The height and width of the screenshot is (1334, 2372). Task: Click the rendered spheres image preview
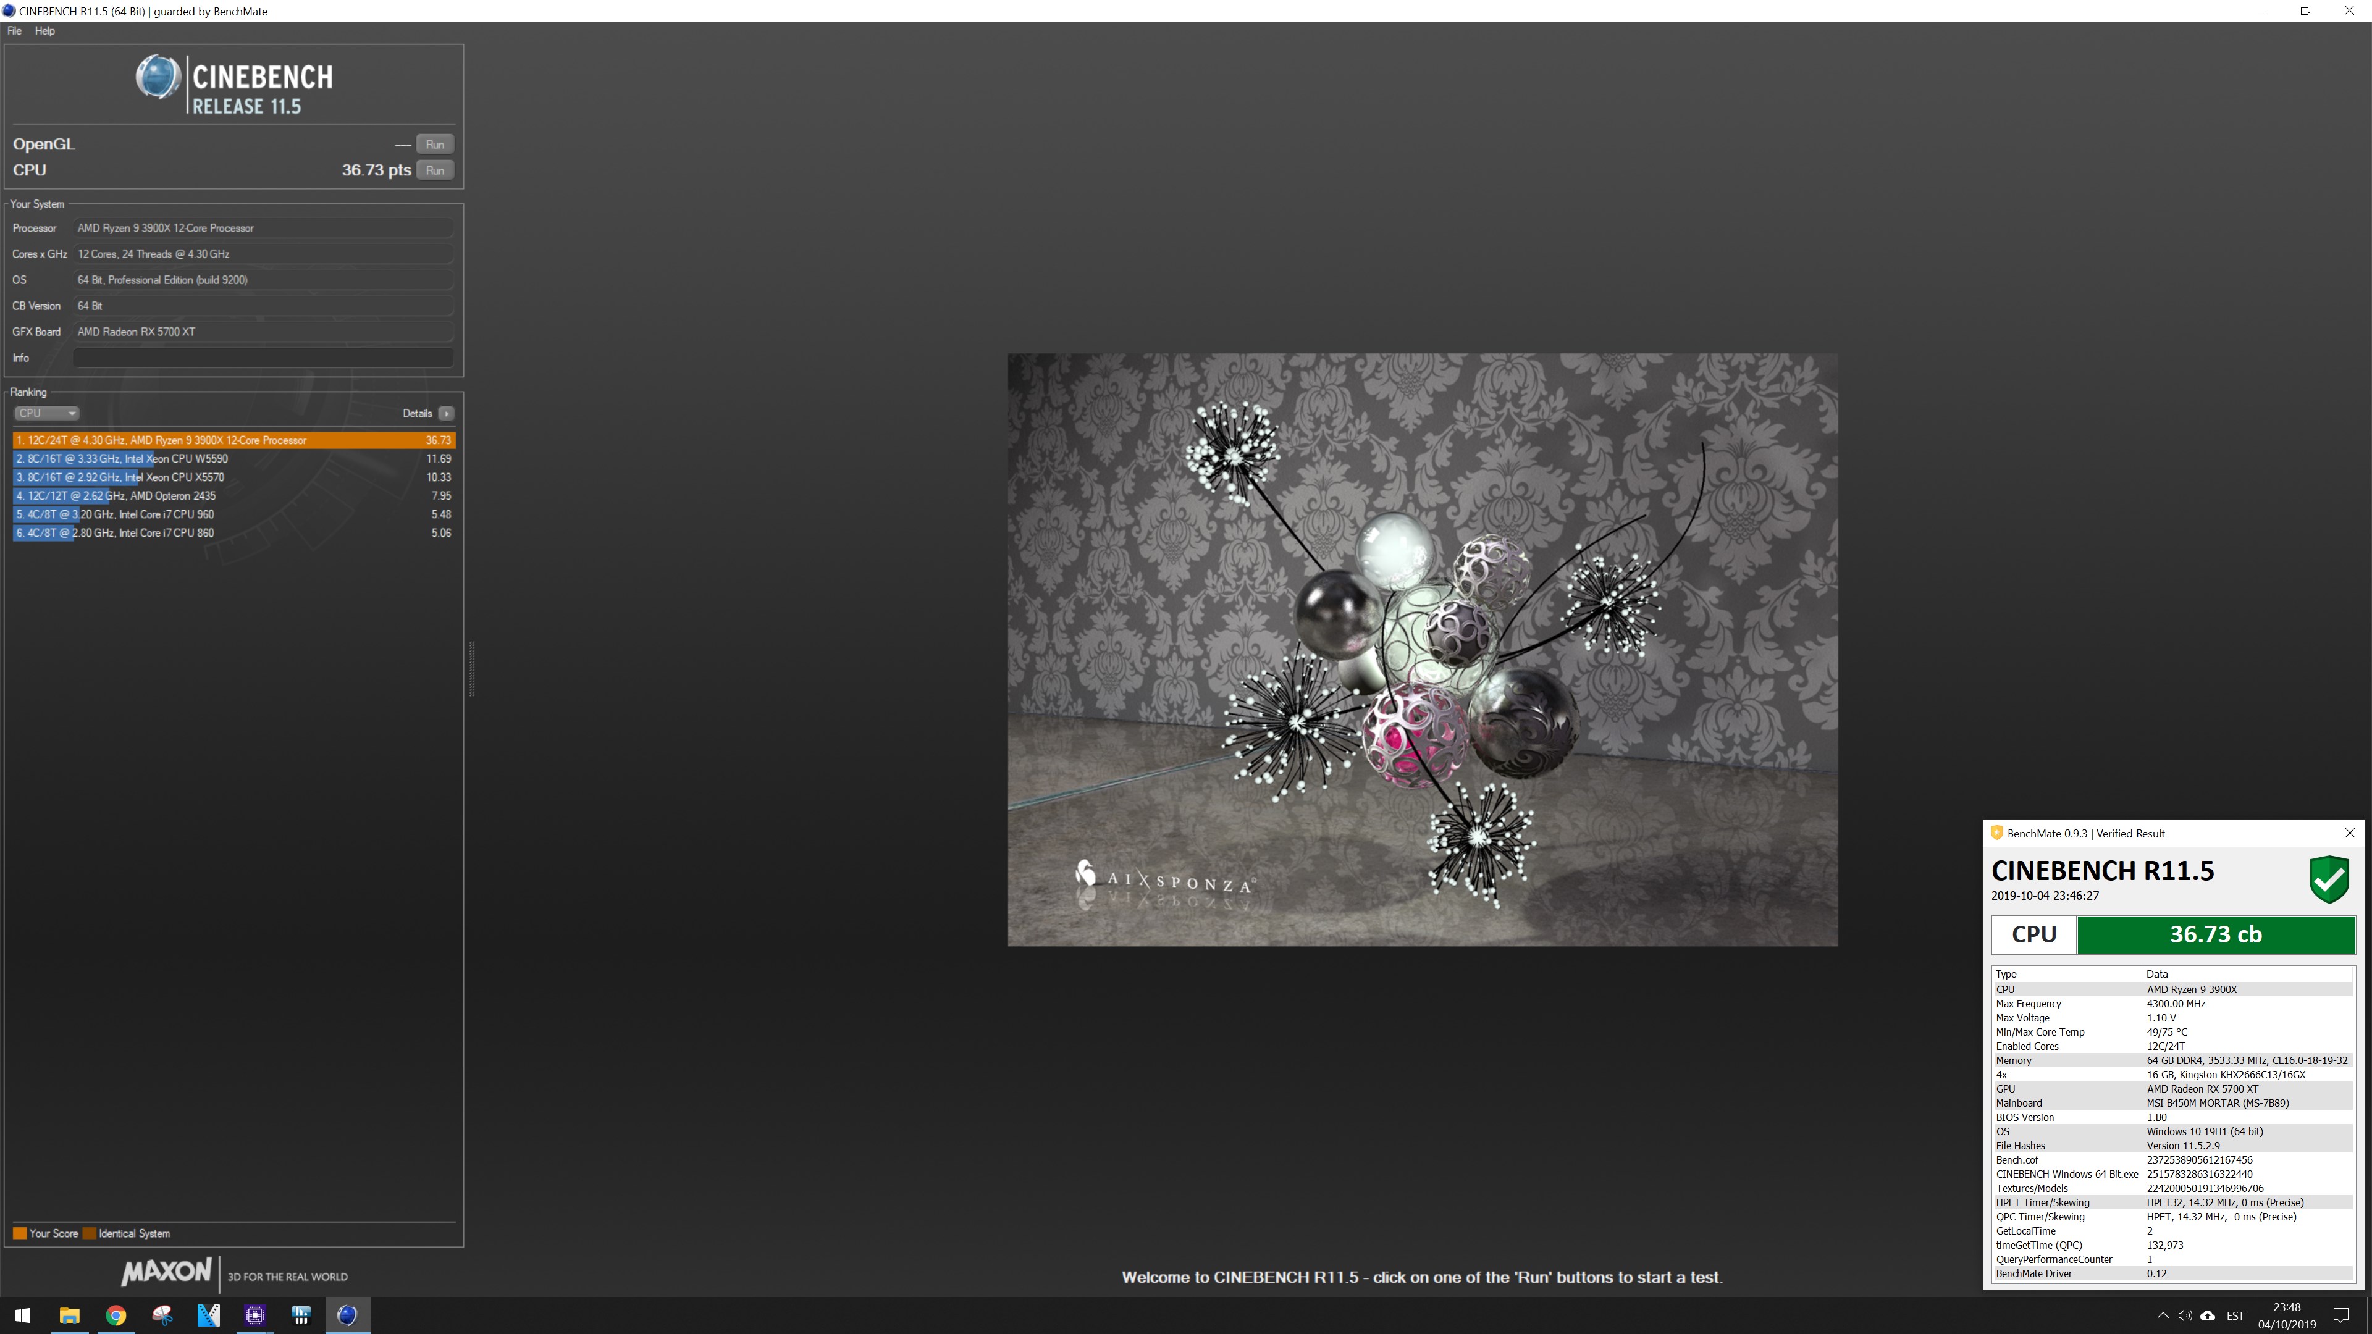1423,650
